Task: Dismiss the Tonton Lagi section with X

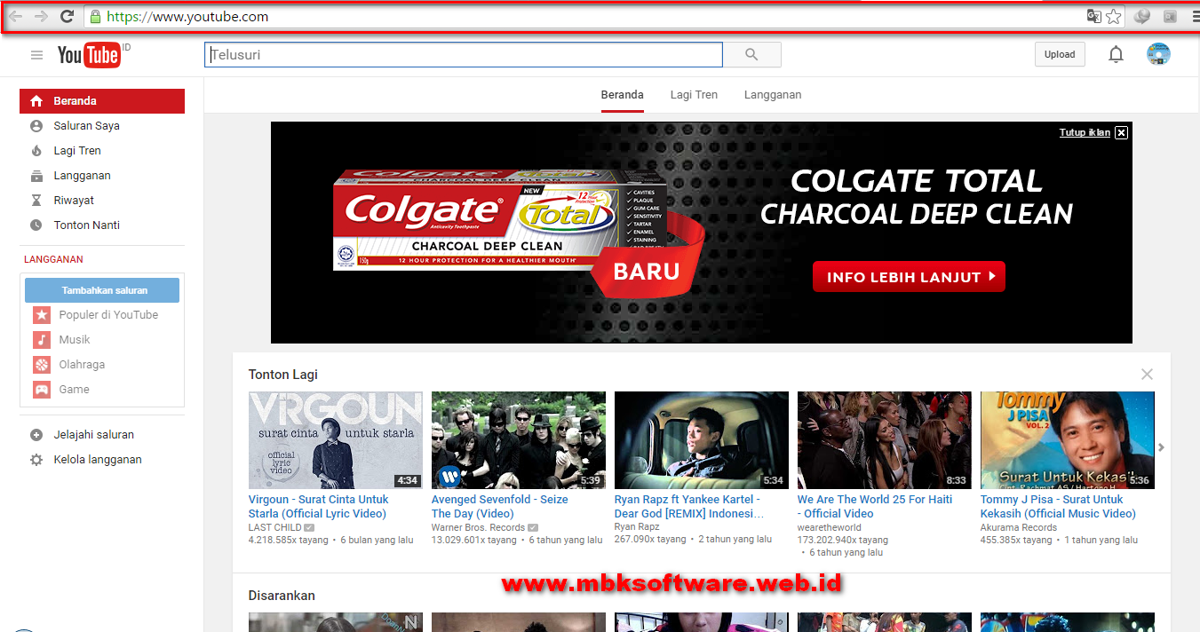Action: tap(1147, 375)
